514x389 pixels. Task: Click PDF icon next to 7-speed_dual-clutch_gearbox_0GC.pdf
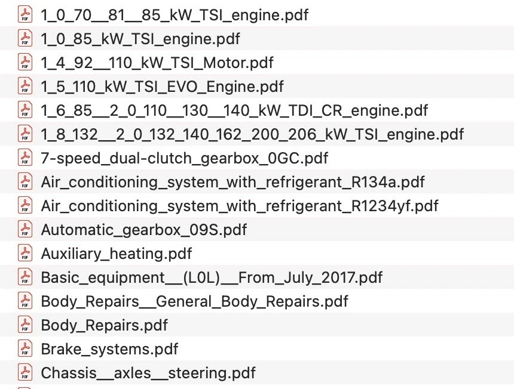25,158
